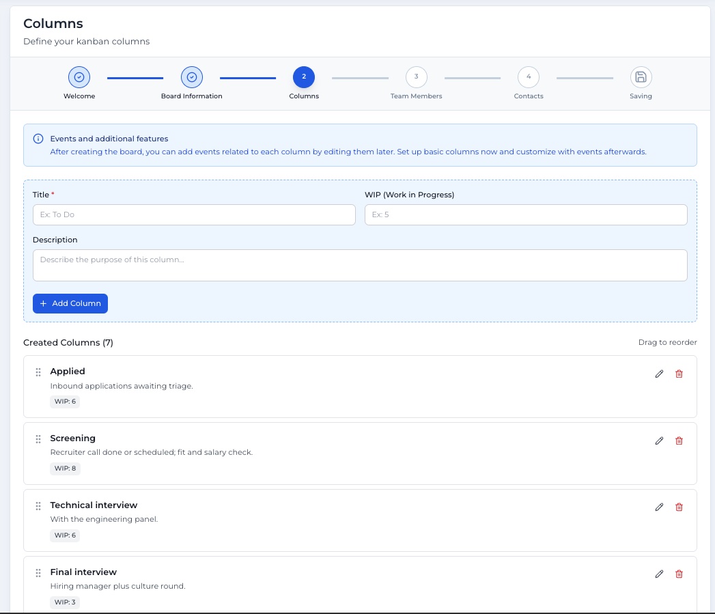Grab the Final interview drag handle

[38, 573]
